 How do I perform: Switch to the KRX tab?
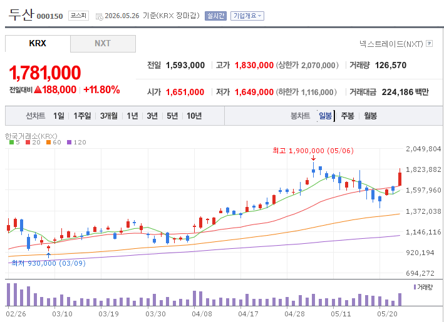click(x=38, y=44)
